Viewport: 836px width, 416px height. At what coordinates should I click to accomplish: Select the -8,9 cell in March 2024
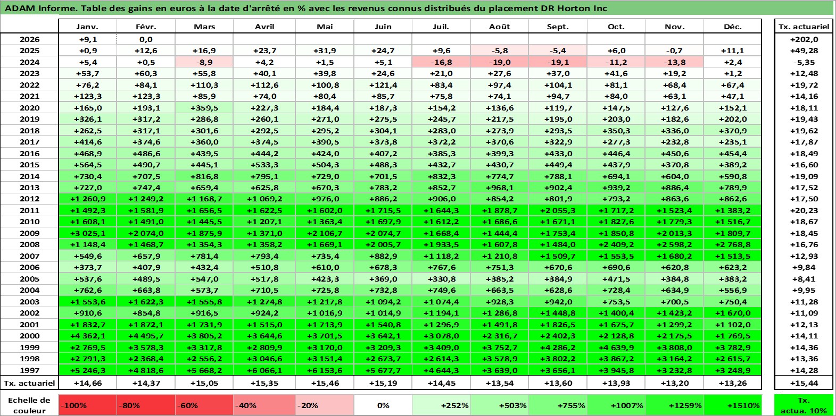click(x=204, y=62)
